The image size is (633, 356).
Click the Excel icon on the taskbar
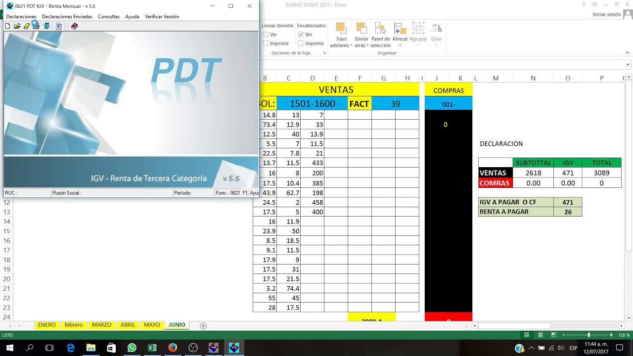pos(152,348)
